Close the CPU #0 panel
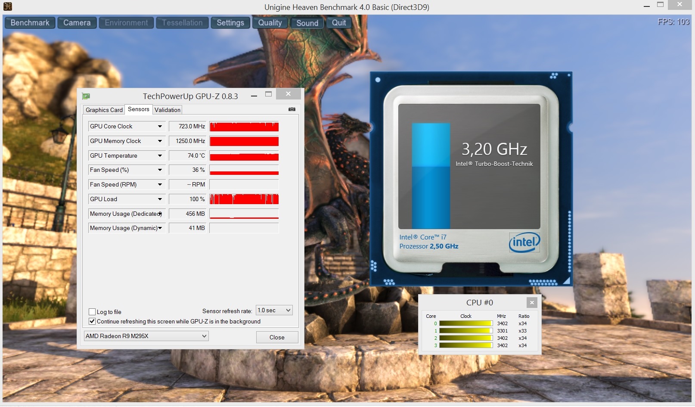 [x=532, y=302]
